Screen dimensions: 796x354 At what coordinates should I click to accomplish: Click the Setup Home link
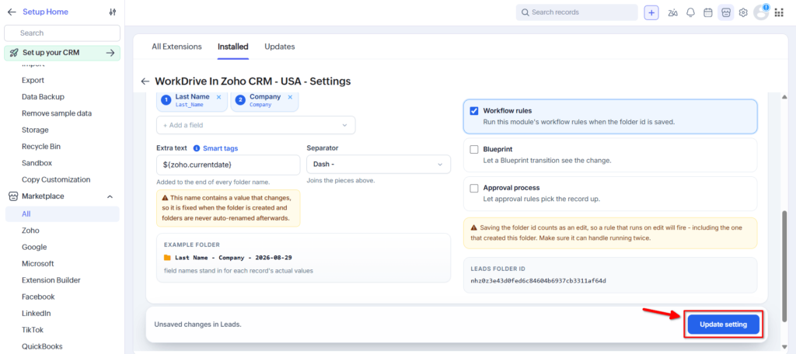tap(45, 12)
